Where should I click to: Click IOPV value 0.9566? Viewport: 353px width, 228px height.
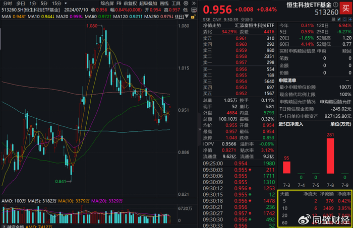(229, 144)
